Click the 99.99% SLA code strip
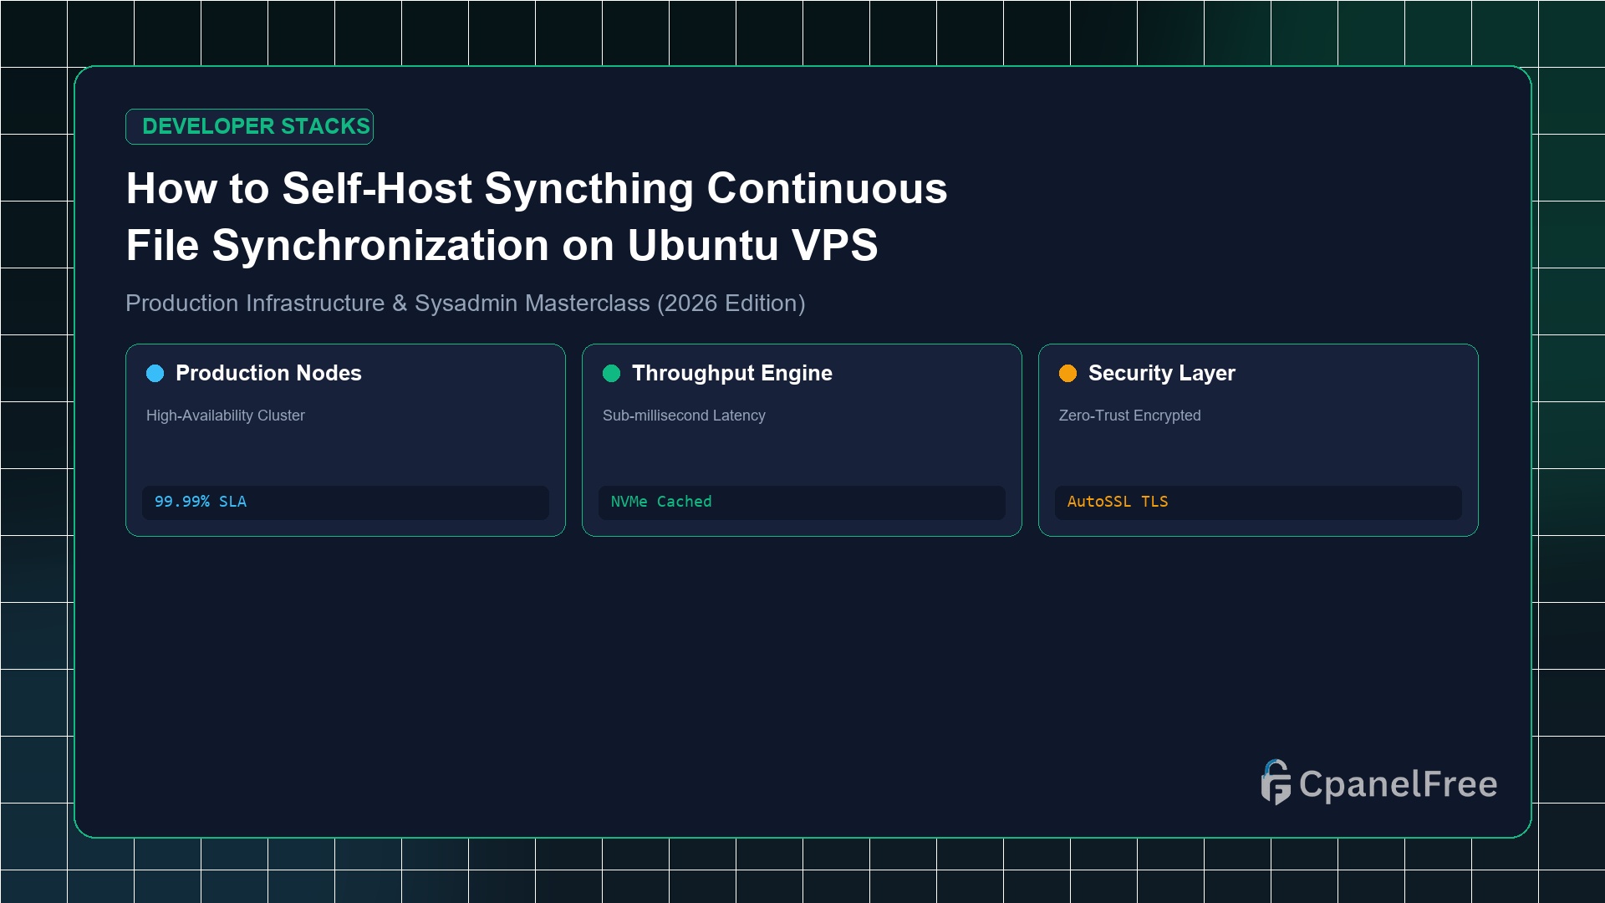 [345, 502]
